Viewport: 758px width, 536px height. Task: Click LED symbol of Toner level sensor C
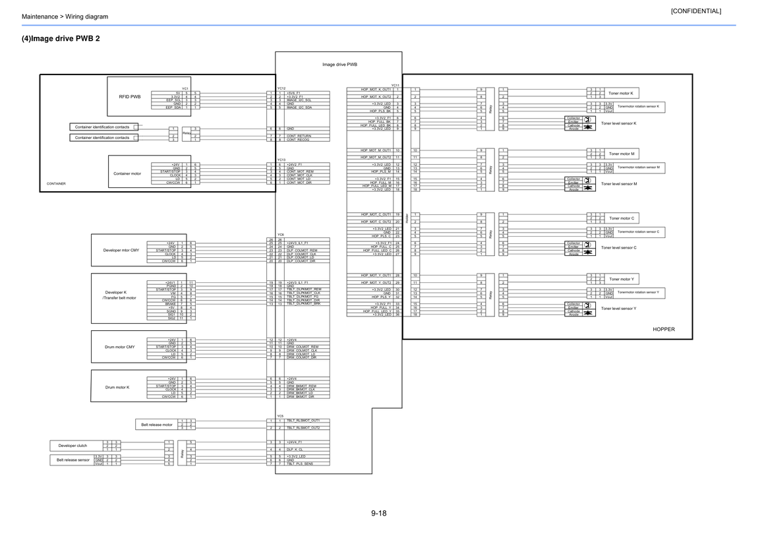(x=587, y=252)
